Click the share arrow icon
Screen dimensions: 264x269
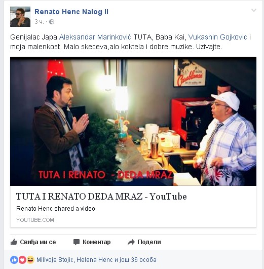pos(131,242)
